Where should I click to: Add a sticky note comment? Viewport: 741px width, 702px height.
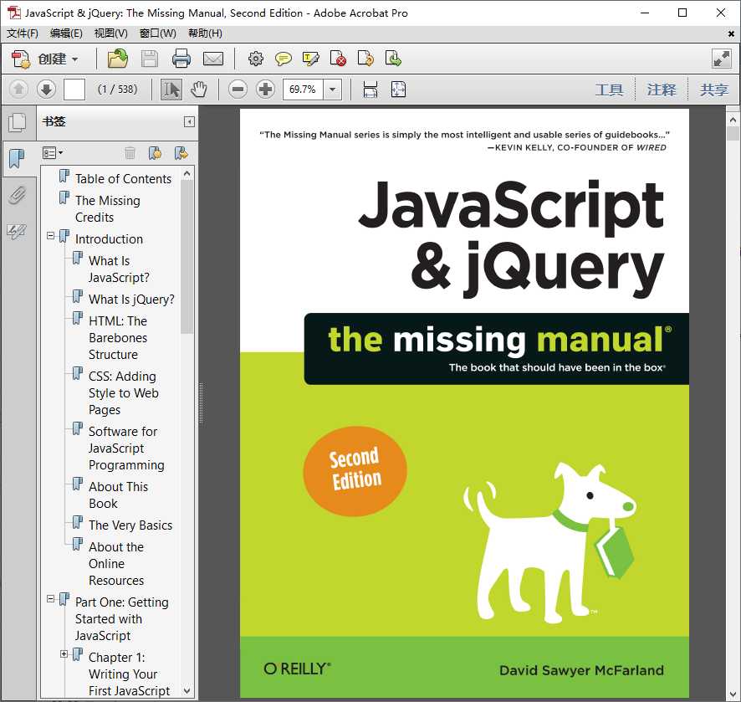283,59
